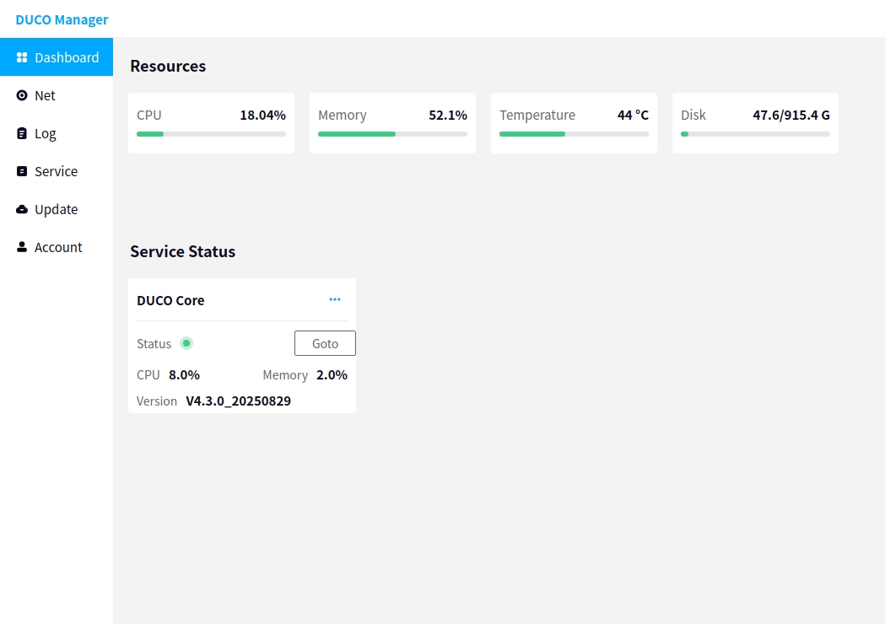Open the Net menu item
Viewport: 885px width, 624px height.
[x=45, y=95]
